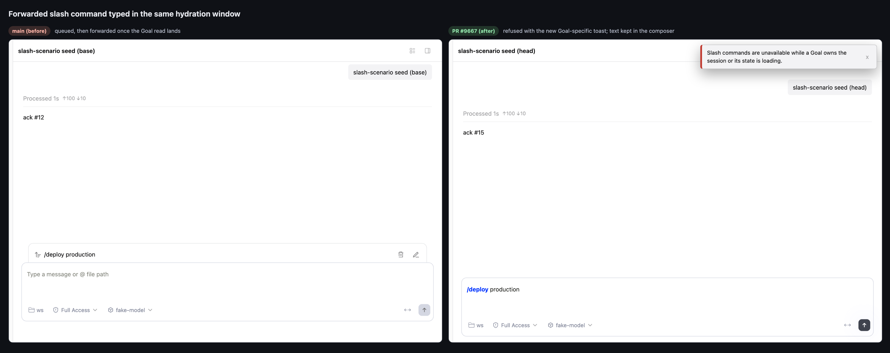Send the message in the left composer
This screenshot has height=353, width=890.
point(424,310)
